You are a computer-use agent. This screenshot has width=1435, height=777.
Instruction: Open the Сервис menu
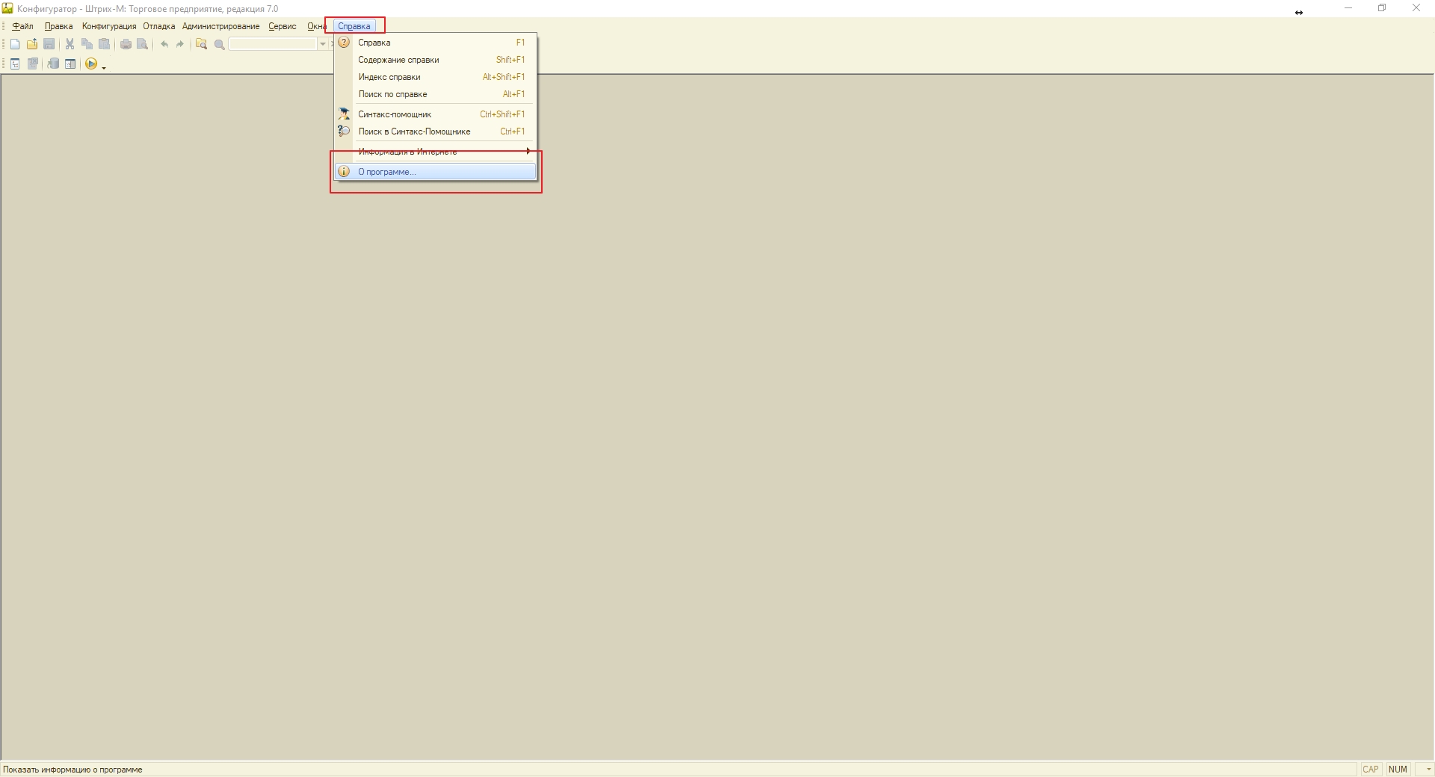(x=283, y=26)
